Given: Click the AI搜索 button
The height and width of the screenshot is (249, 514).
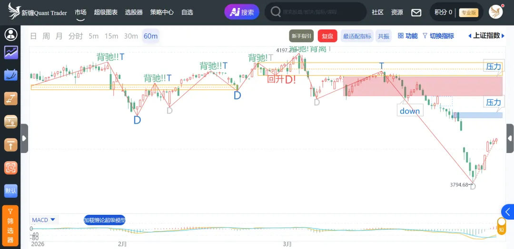Looking at the screenshot, I should point(242,12).
